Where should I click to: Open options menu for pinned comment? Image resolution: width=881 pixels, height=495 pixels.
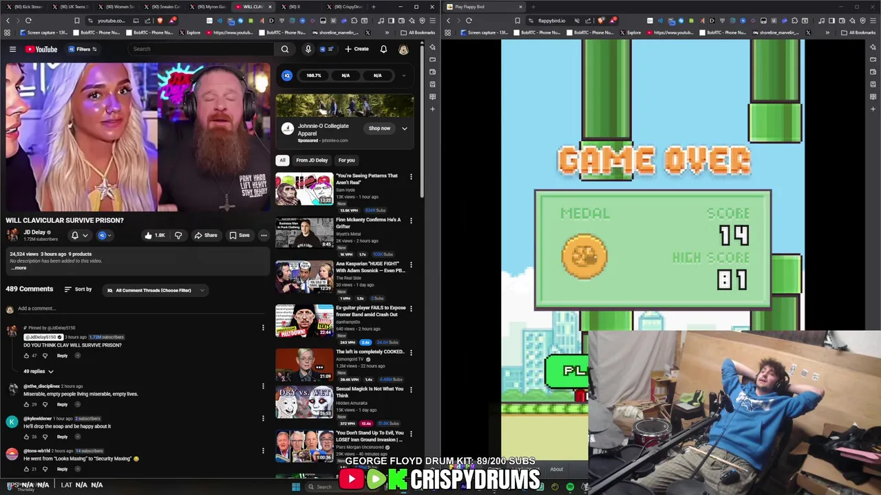[x=263, y=328]
